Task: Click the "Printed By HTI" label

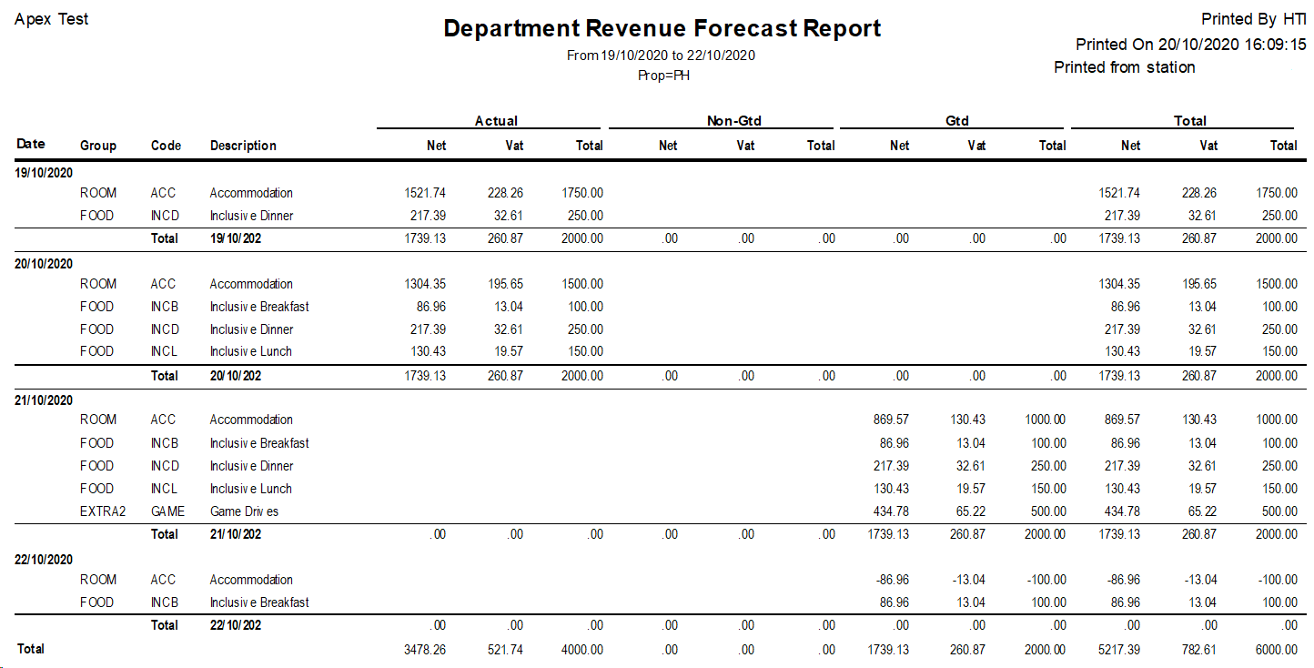Action: [1254, 19]
